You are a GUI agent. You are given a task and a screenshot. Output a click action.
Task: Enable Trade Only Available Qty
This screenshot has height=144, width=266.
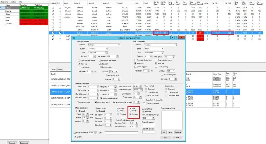pyautogui.click(x=144, y=100)
